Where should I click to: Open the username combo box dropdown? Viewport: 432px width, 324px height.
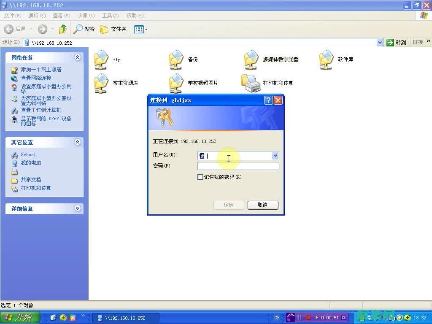click(x=275, y=156)
